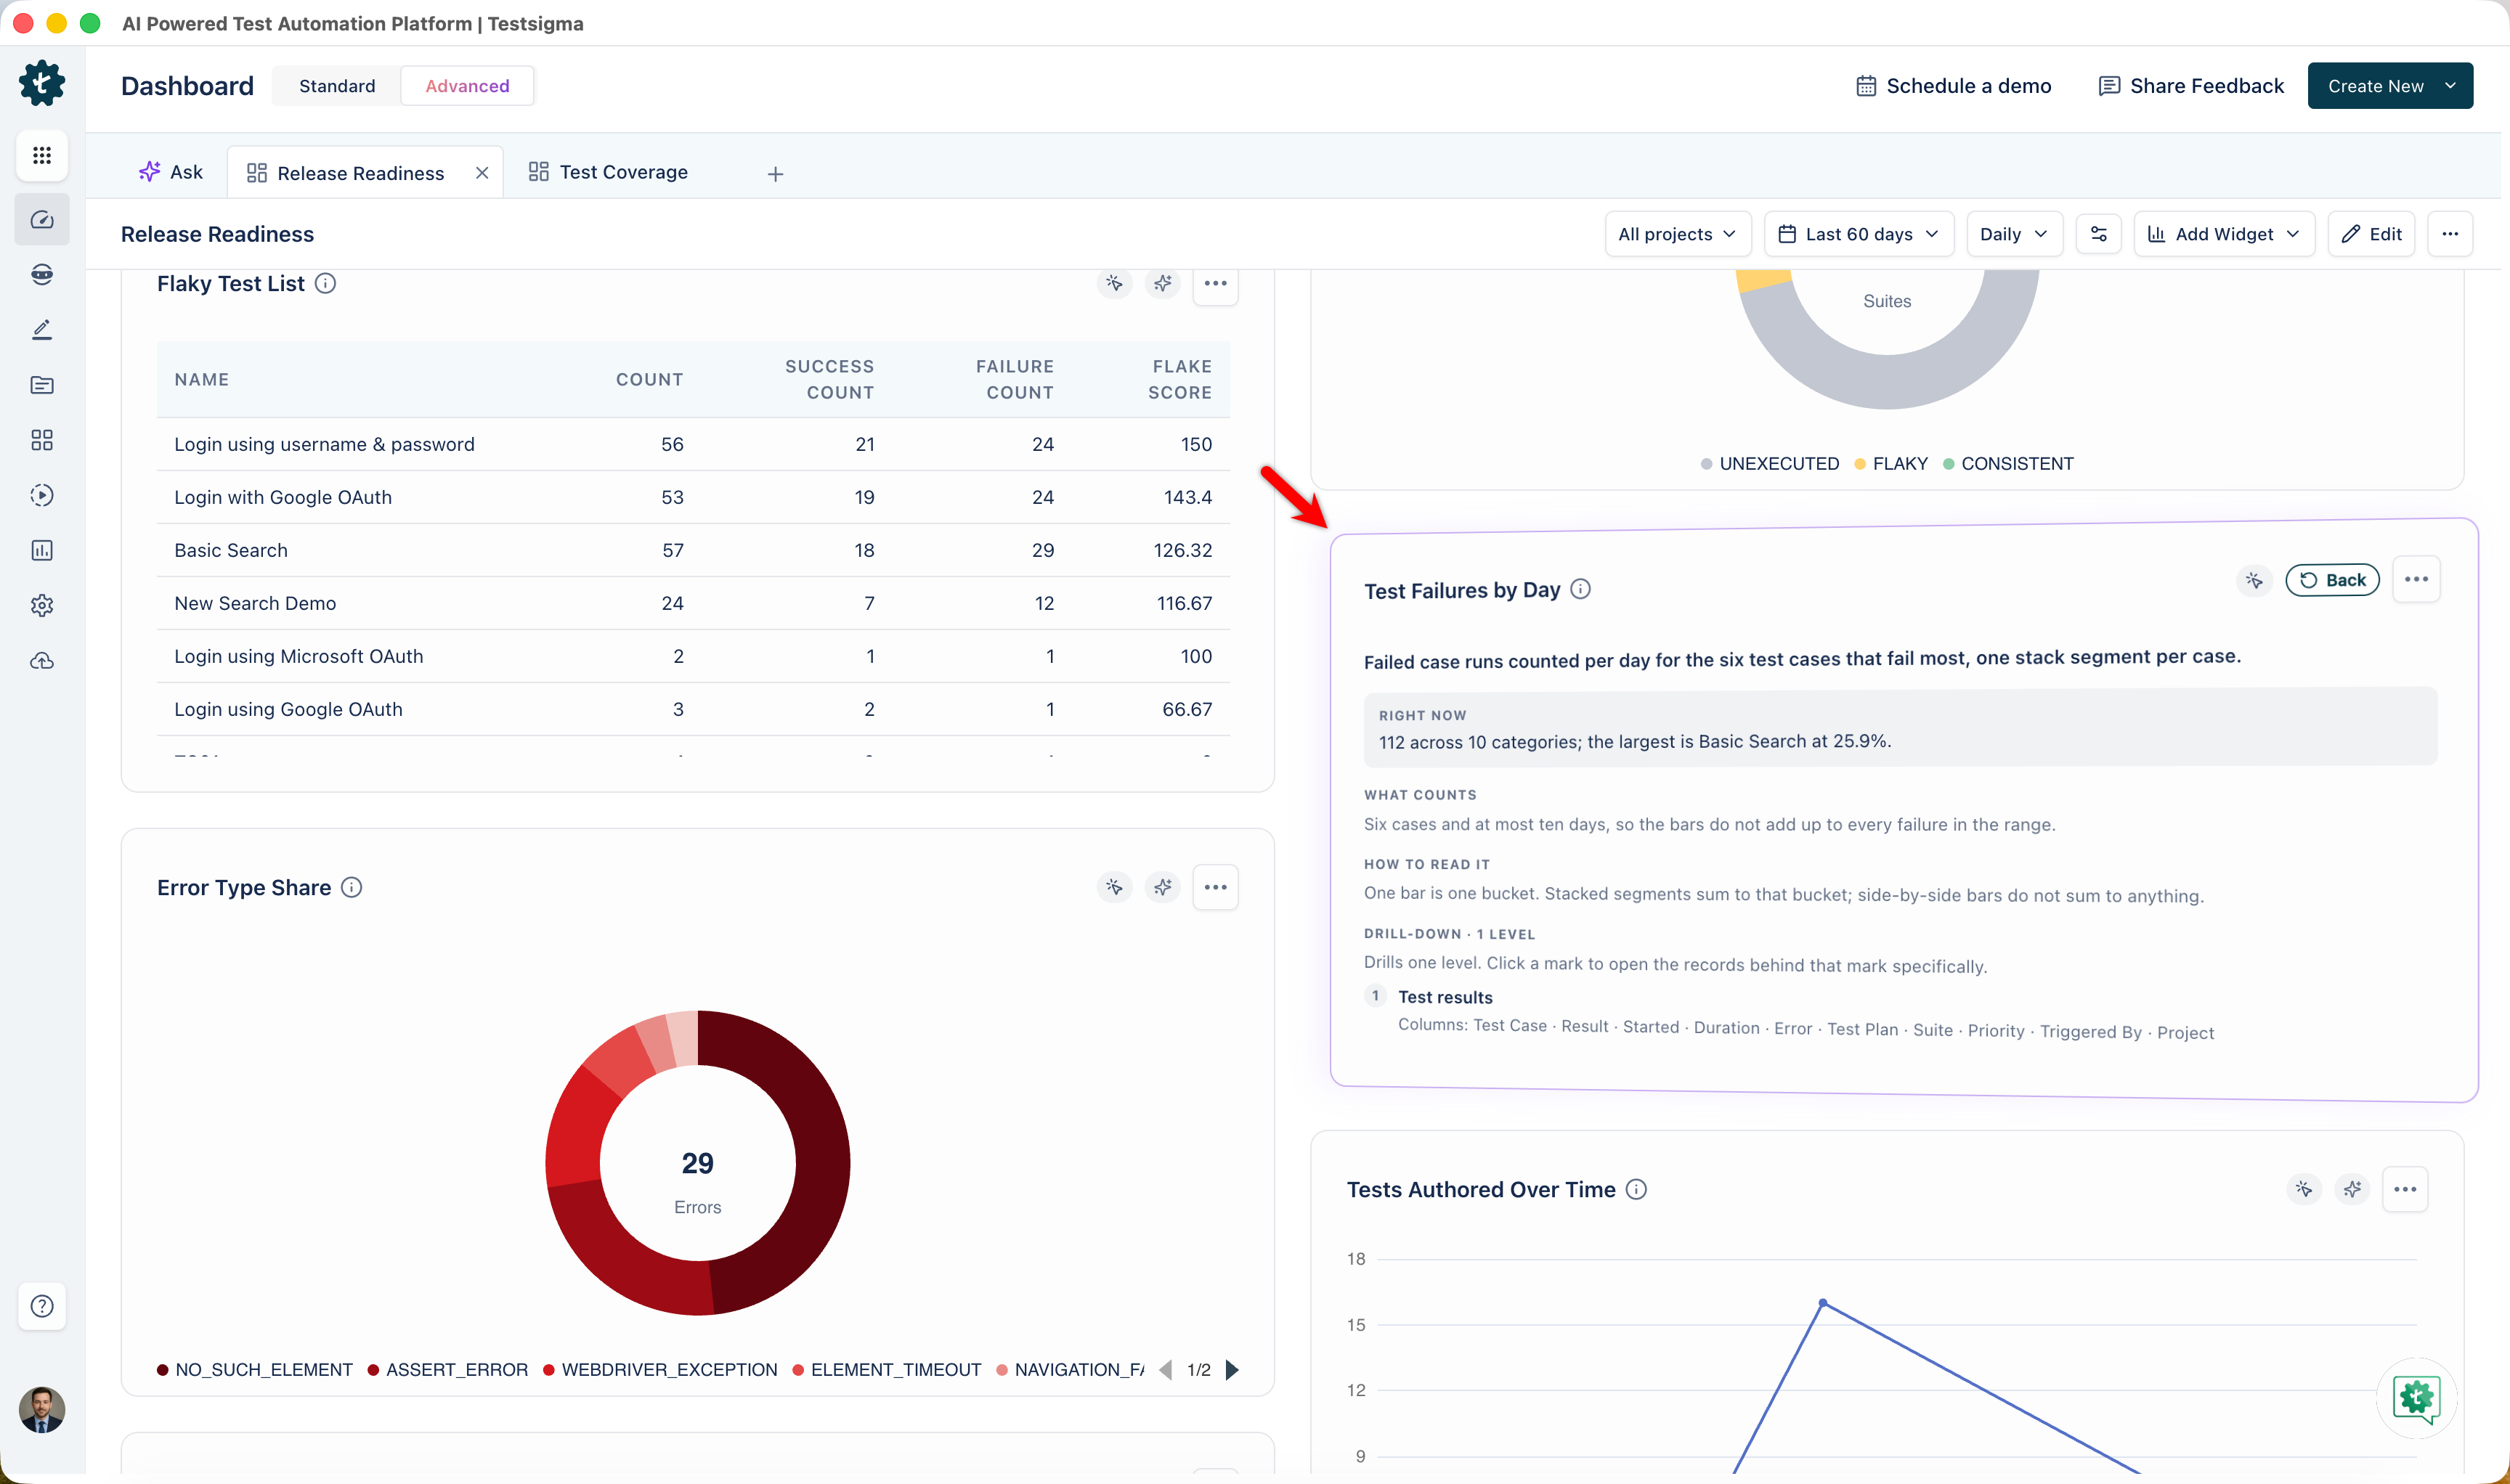2510x1484 pixels.
Task: Click AI sparkle icon on Error Type Share
Action: [1163, 887]
